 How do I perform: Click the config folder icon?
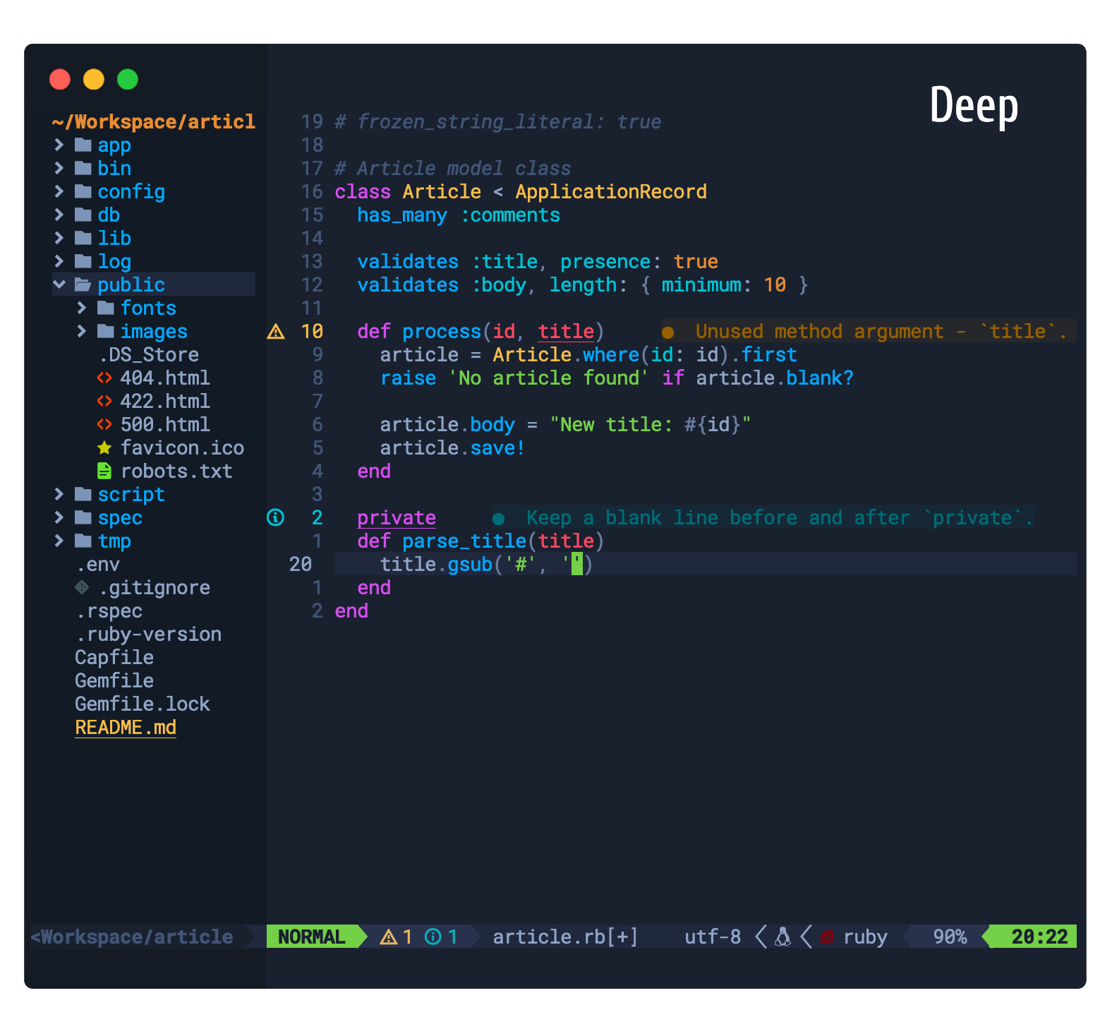83,191
